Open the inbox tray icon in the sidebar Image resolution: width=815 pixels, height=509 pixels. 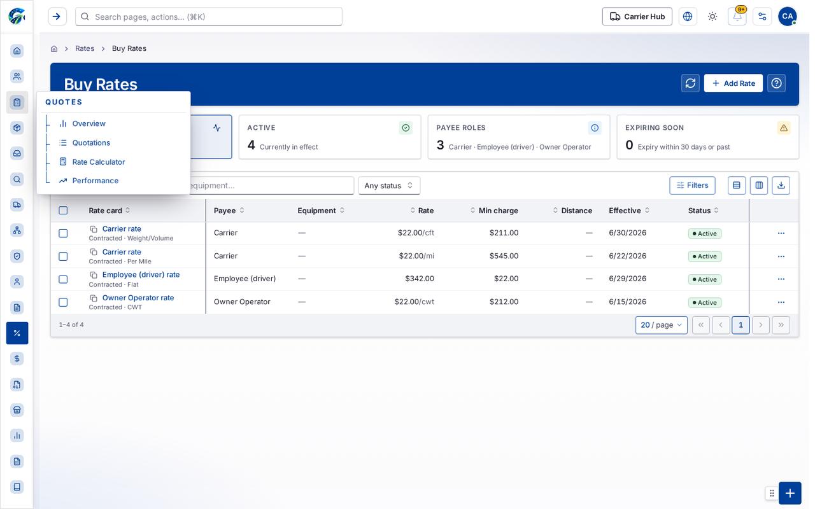click(x=17, y=153)
